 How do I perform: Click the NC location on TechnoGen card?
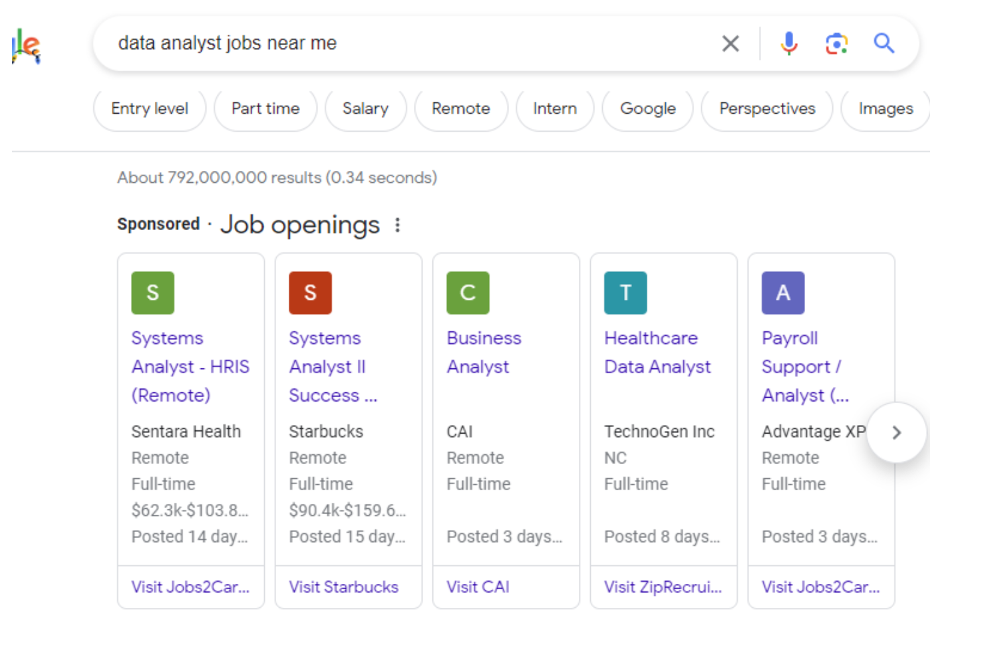pos(615,458)
